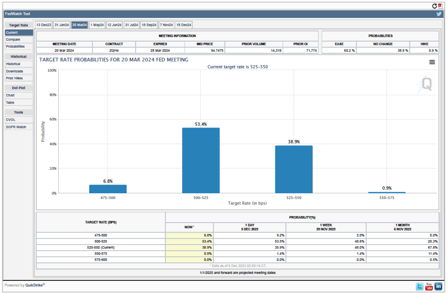448x293 pixels.
Task: Open the footer YouTube icon
Action: tap(429, 286)
